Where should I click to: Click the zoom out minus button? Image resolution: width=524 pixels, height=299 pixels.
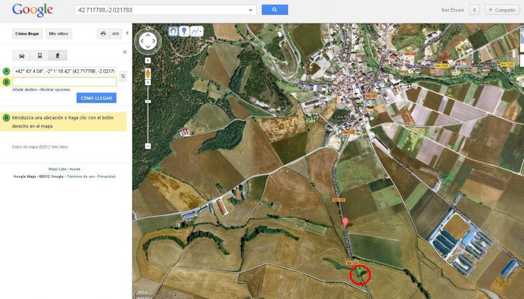click(x=148, y=146)
